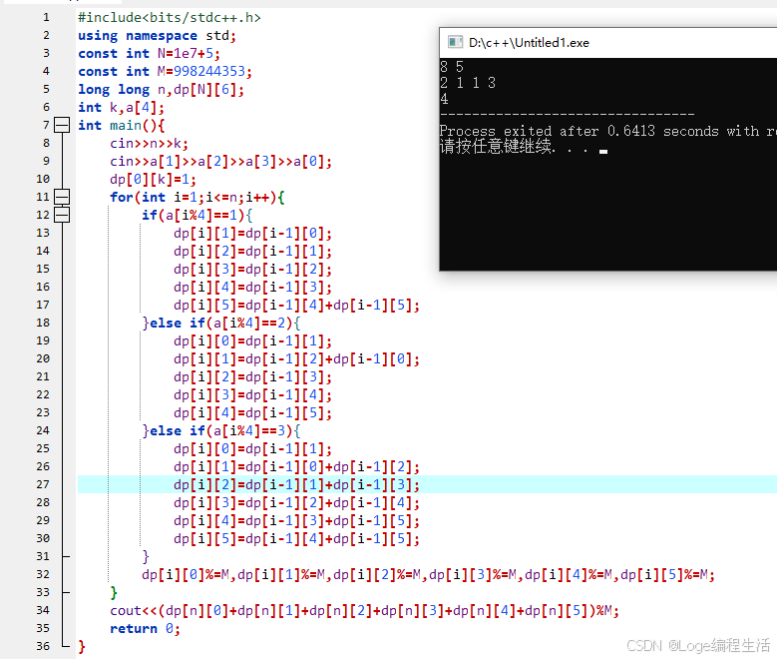This screenshot has width=777, height=659.
Task: Click the '8 5' input line in console
Action: pyautogui.click(x=452, y=67)
